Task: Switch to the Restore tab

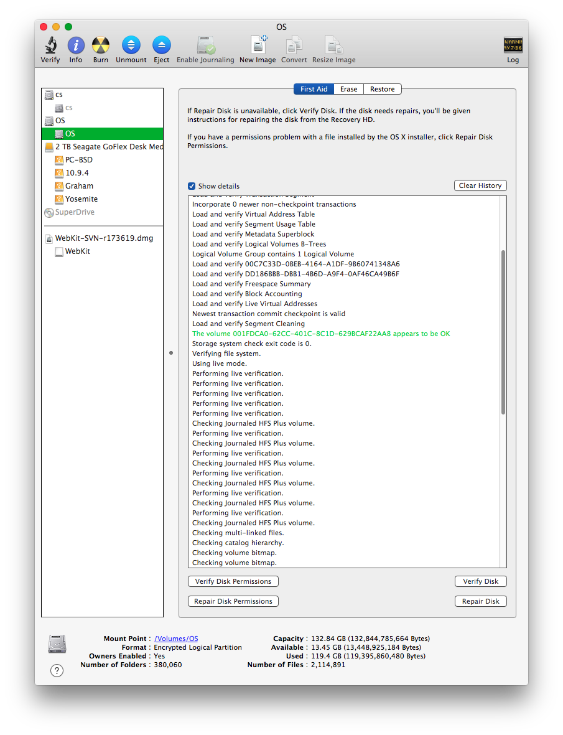Action: click(x=382, y=89)
